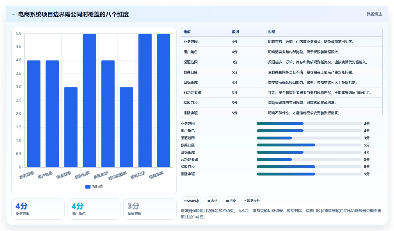Click the 系统集成 progress bar
Image resolution: width=394 pixels, height=231 pixels.
coord(309,152)
